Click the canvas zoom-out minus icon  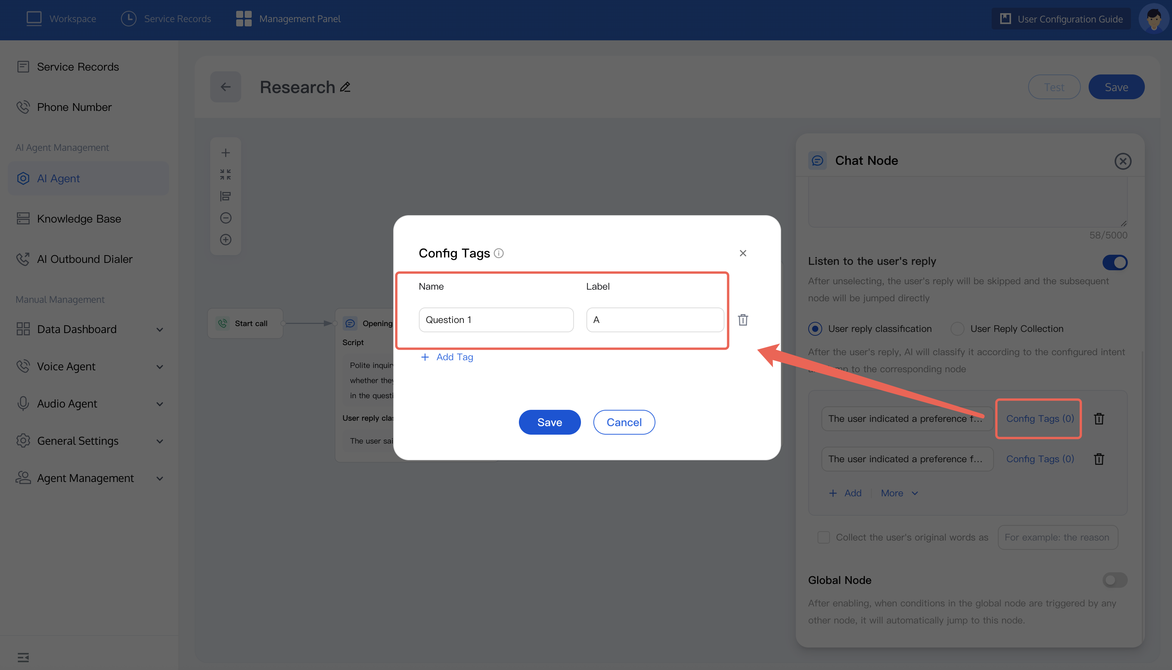tap(225, 218)
